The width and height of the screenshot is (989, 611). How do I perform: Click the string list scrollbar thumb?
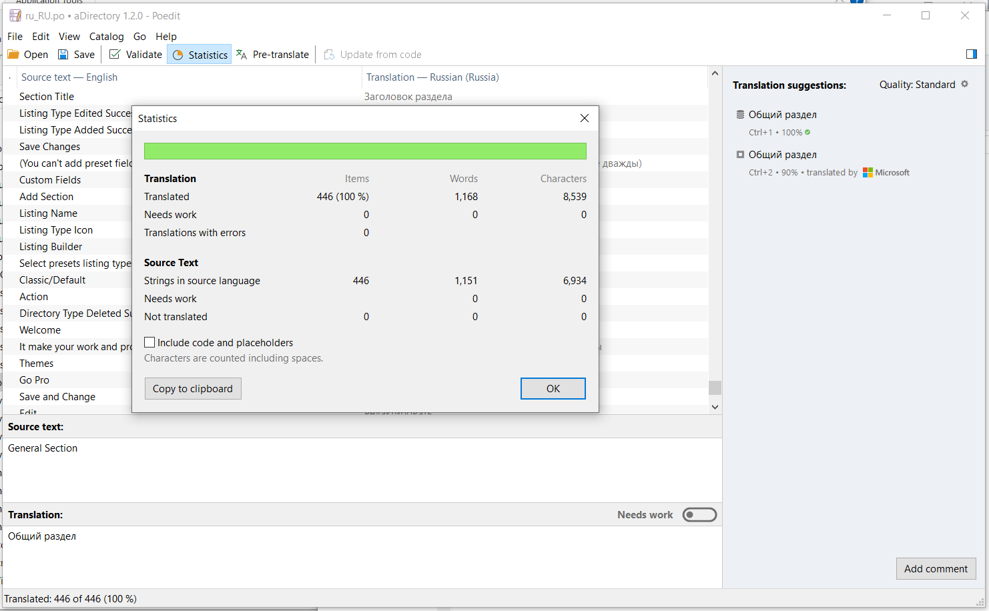[x=715, y=388]
